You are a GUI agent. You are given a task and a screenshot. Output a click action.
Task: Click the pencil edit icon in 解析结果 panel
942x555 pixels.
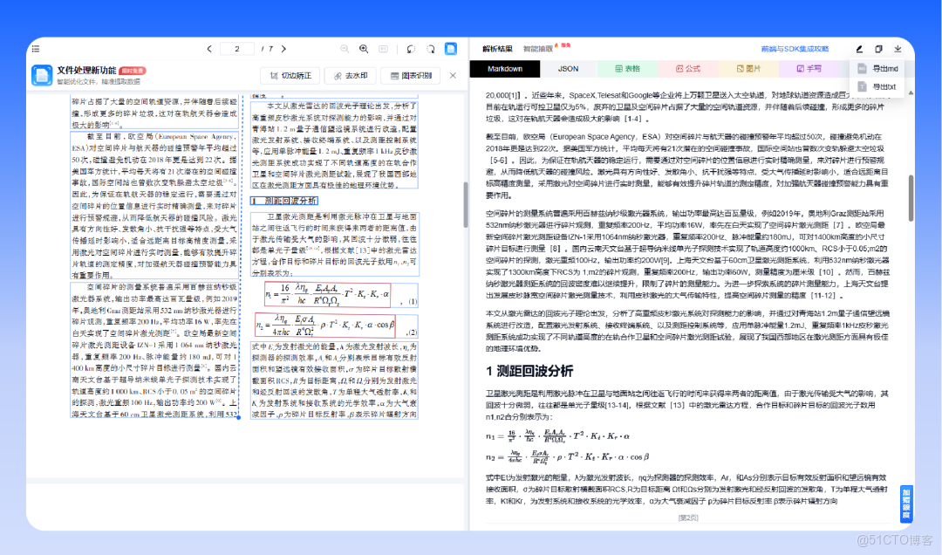pyautogui.click(x=860, y=49)
